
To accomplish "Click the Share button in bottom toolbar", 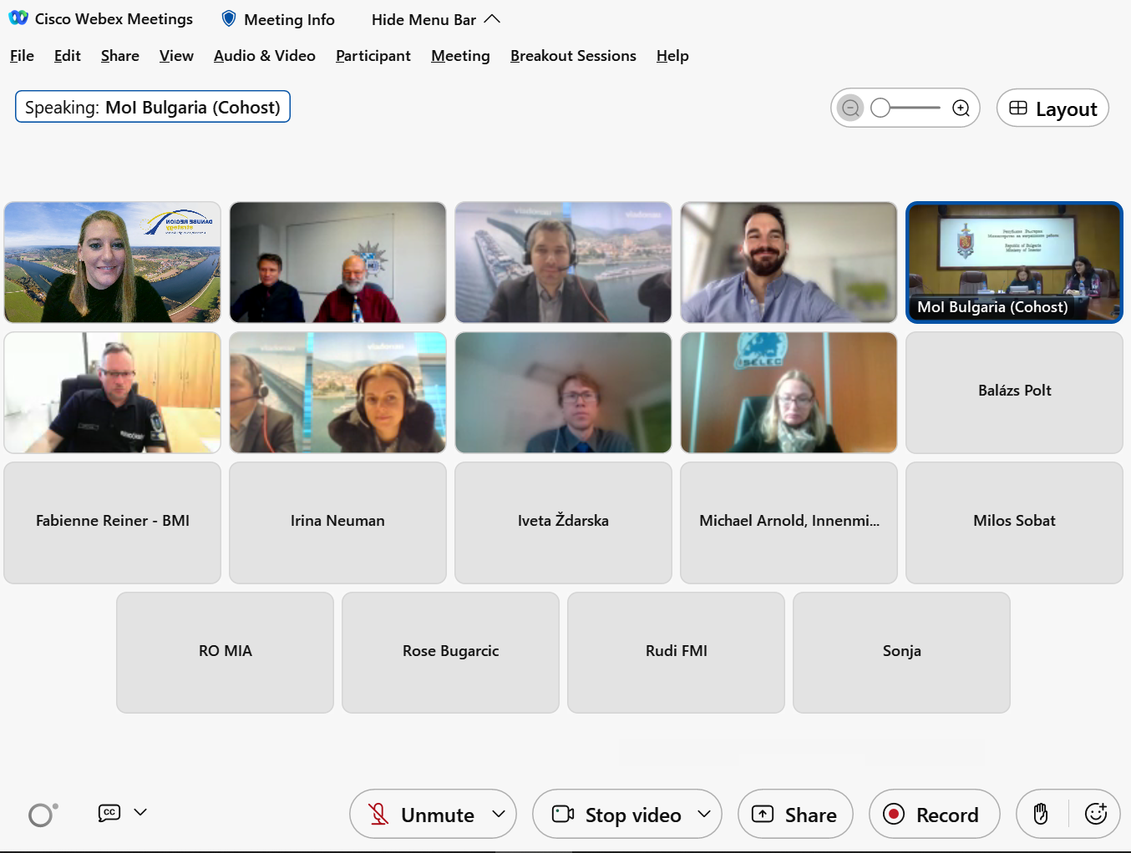I will pyautogui.click(x=795, y=815).
